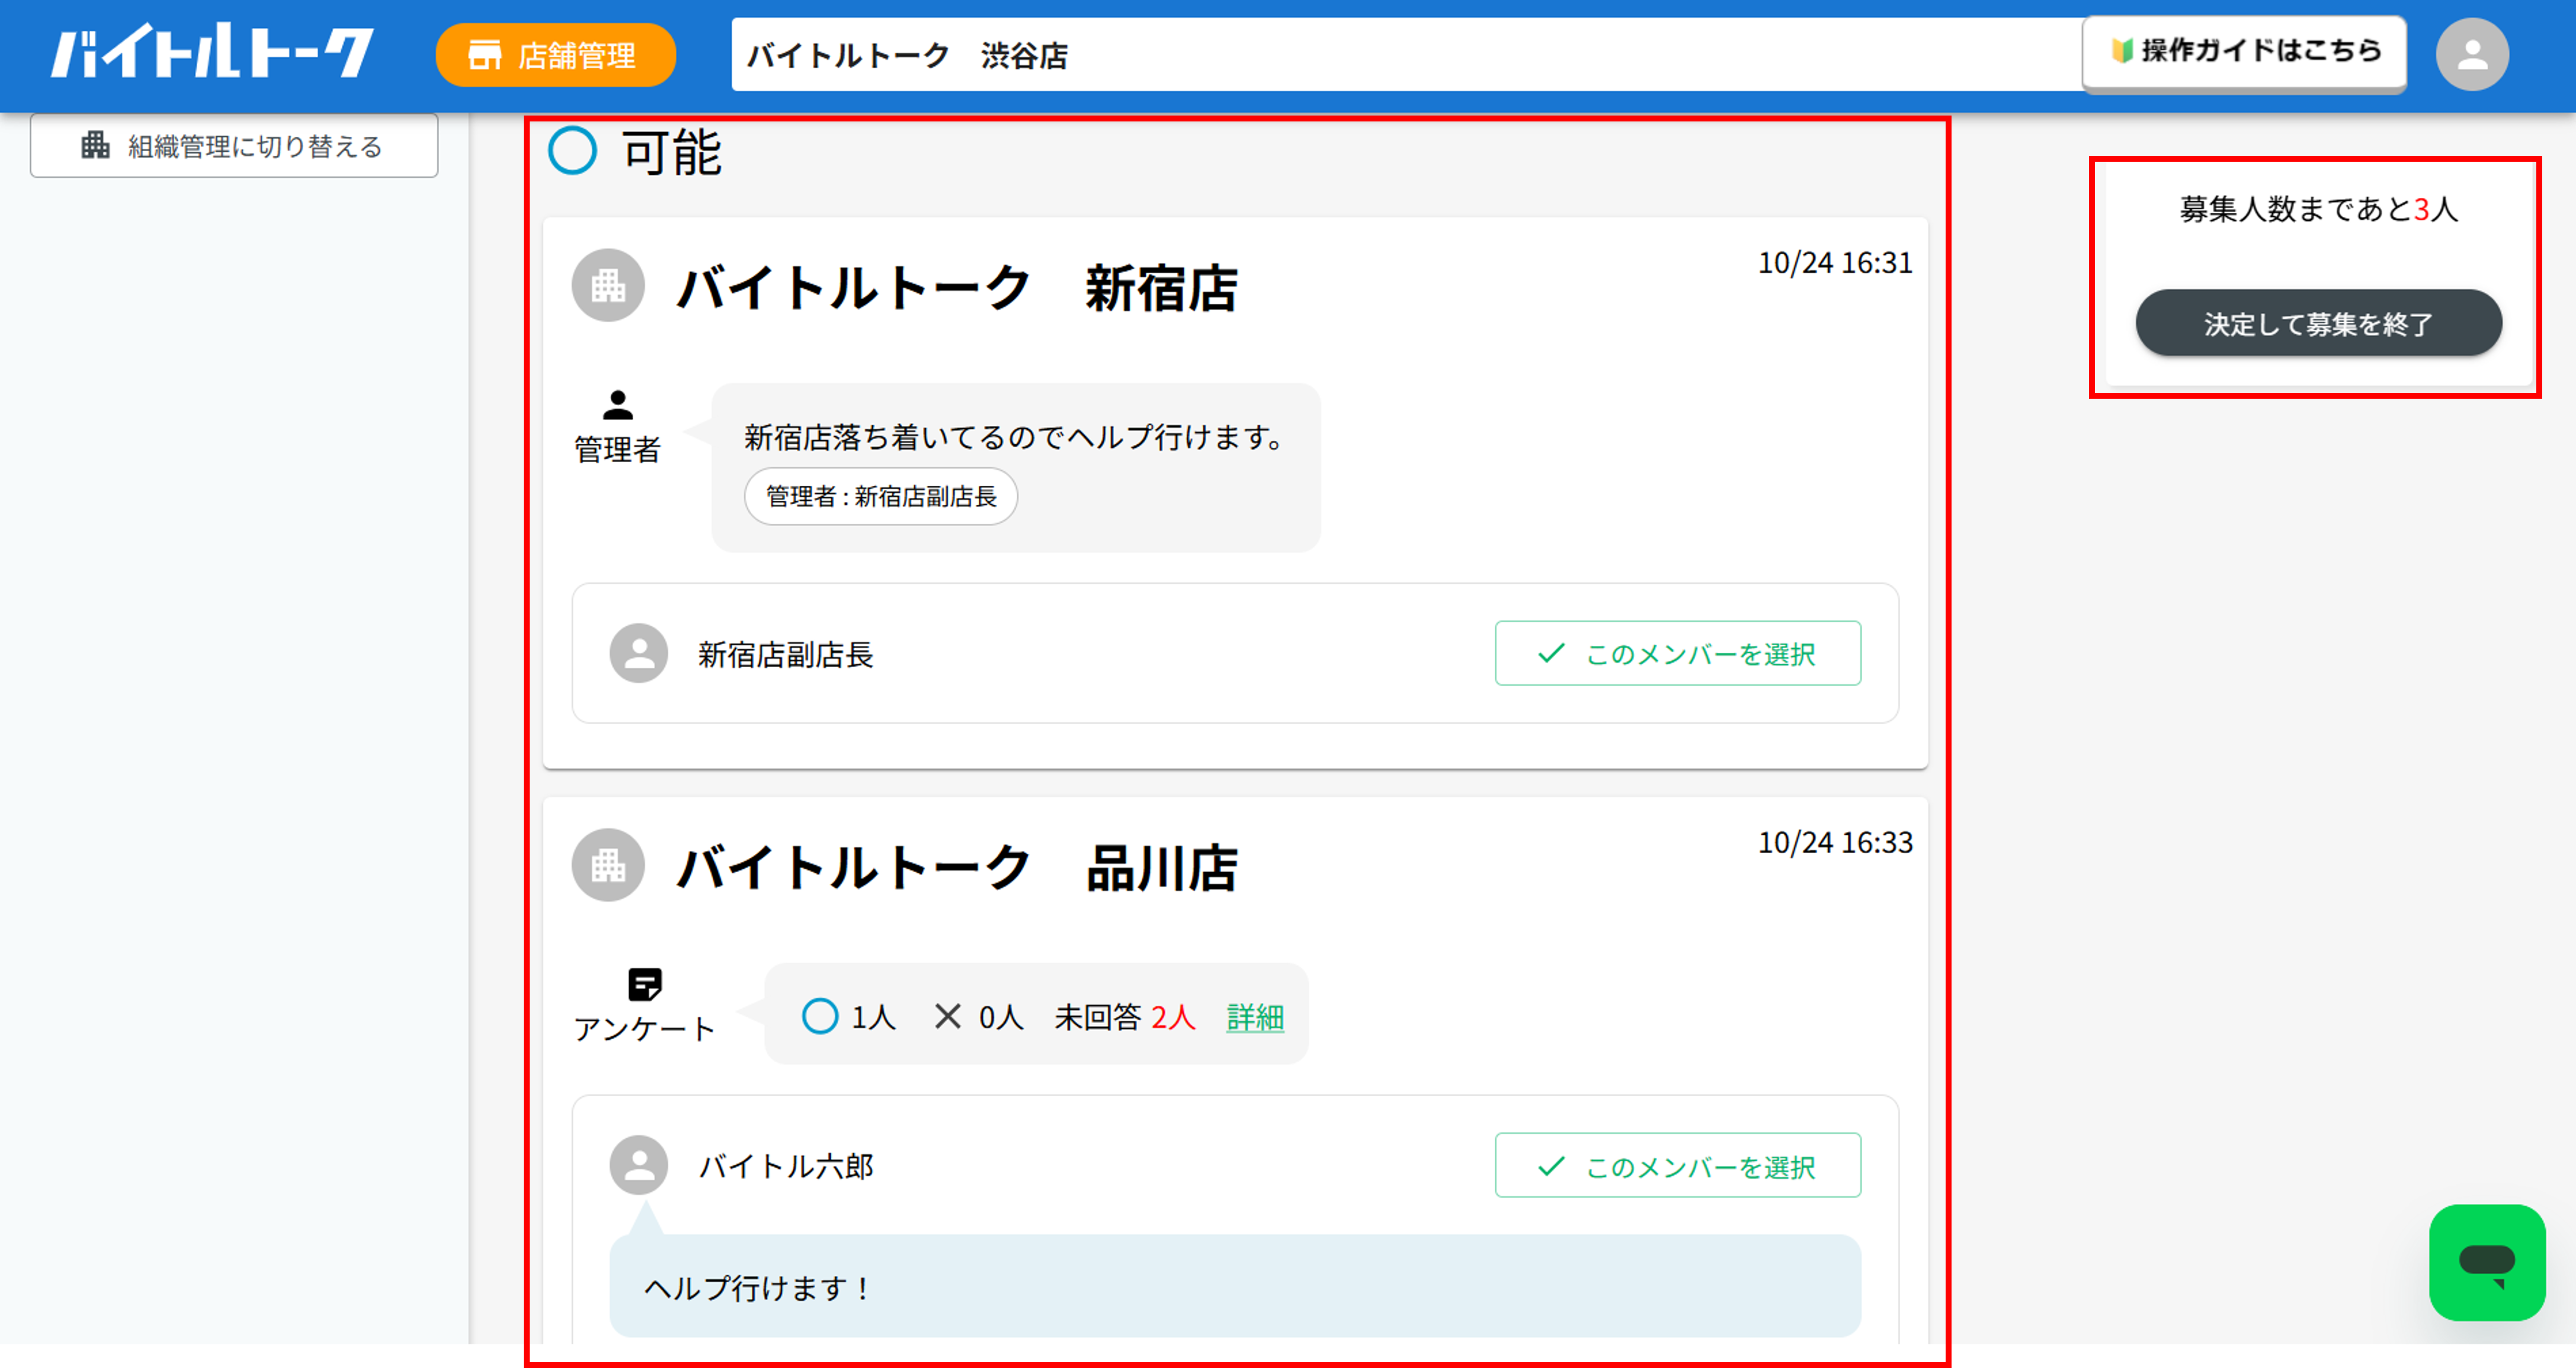Open 操作ガイドはこちら guide

pos(2244,52)
